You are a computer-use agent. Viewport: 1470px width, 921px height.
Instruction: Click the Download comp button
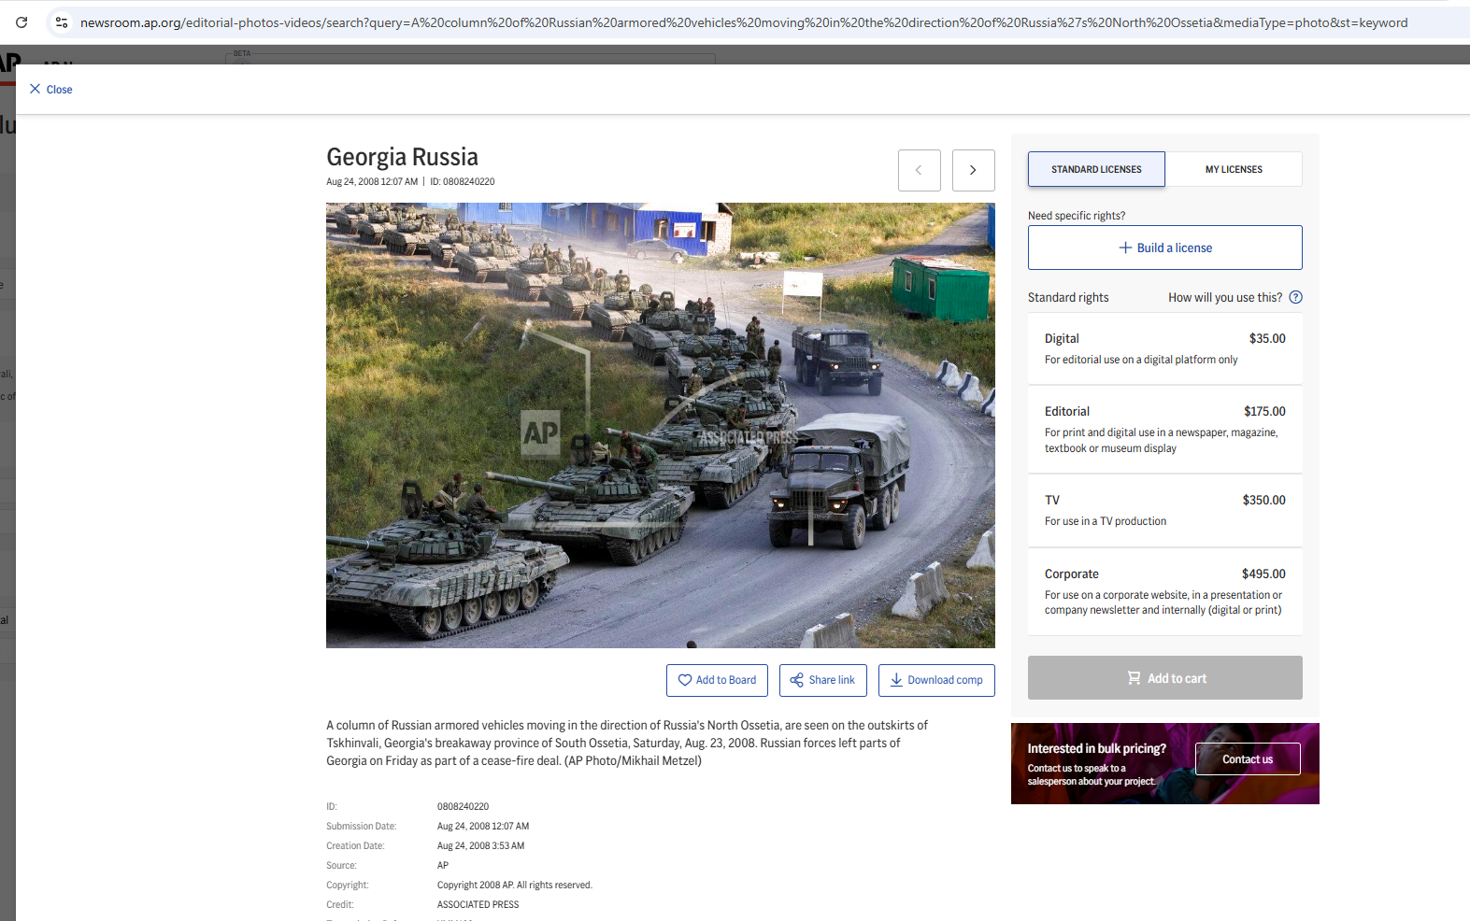[936, 680]
